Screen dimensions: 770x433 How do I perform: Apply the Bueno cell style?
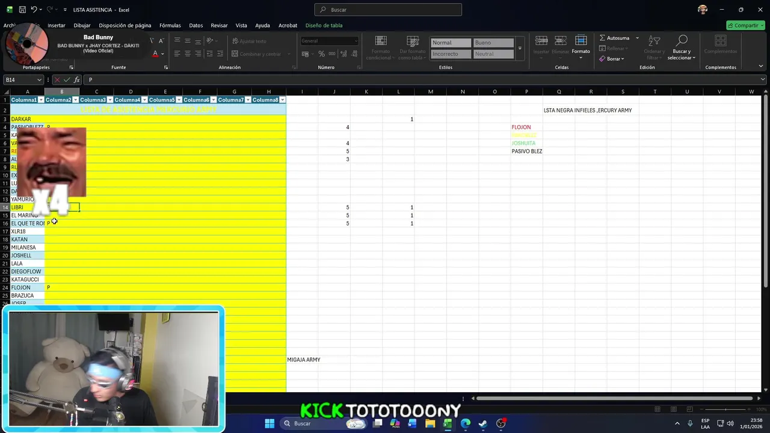[494, 43]
